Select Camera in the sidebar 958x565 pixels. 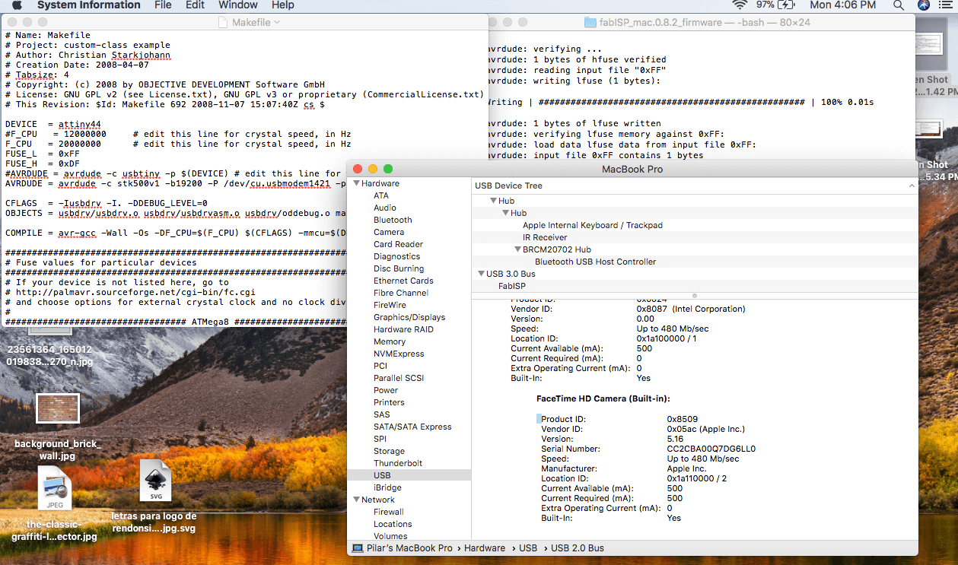(389, 232)
